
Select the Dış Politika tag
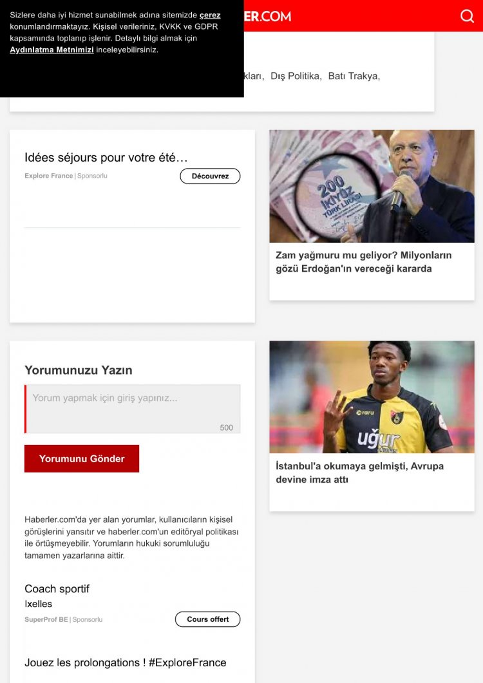[296, 76]
